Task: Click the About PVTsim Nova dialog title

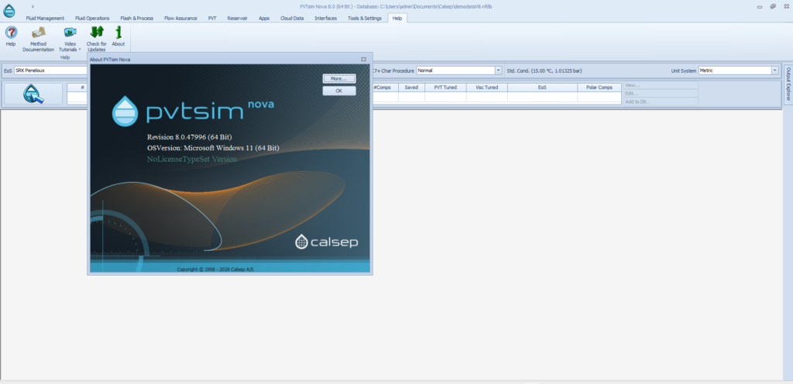Action: click(110, 60)
